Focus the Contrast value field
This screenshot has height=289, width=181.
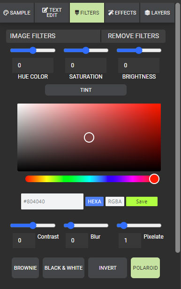pos(24,241)
